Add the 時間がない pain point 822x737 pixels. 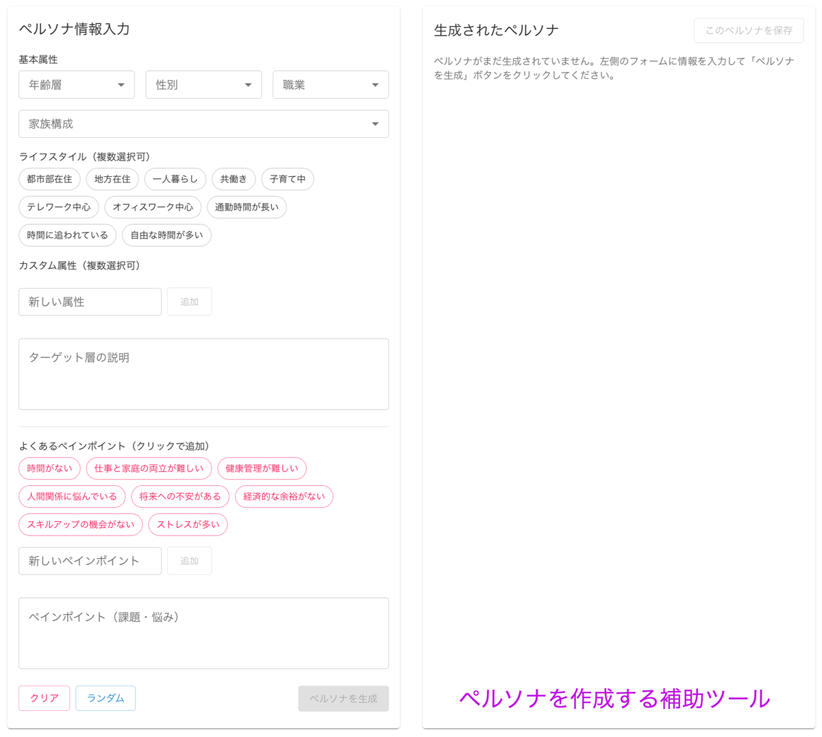coord(49,468)
